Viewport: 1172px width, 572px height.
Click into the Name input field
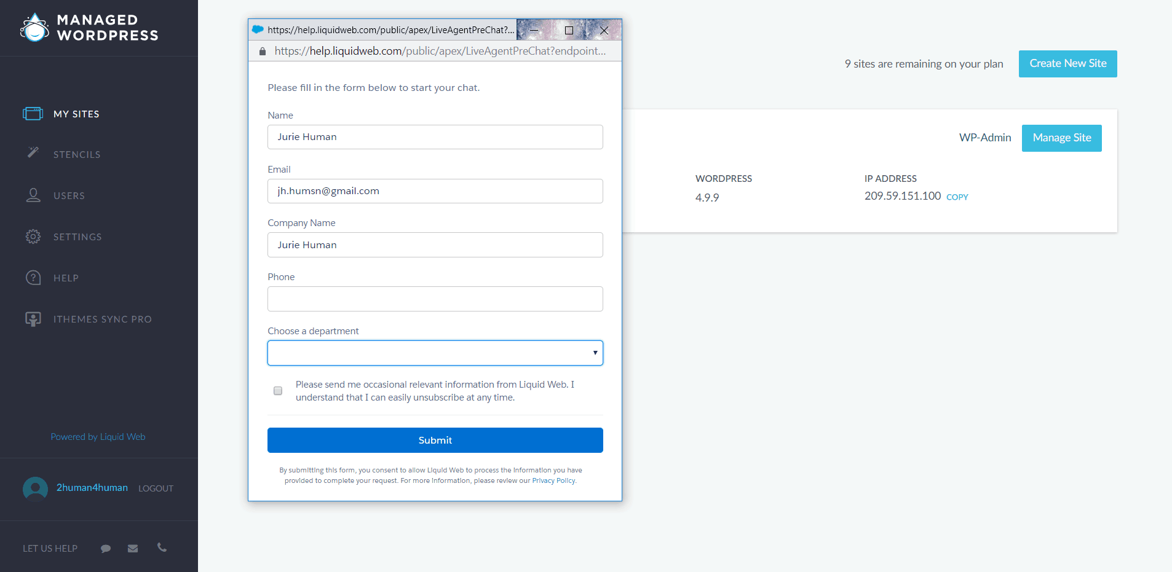coord(435,137)
